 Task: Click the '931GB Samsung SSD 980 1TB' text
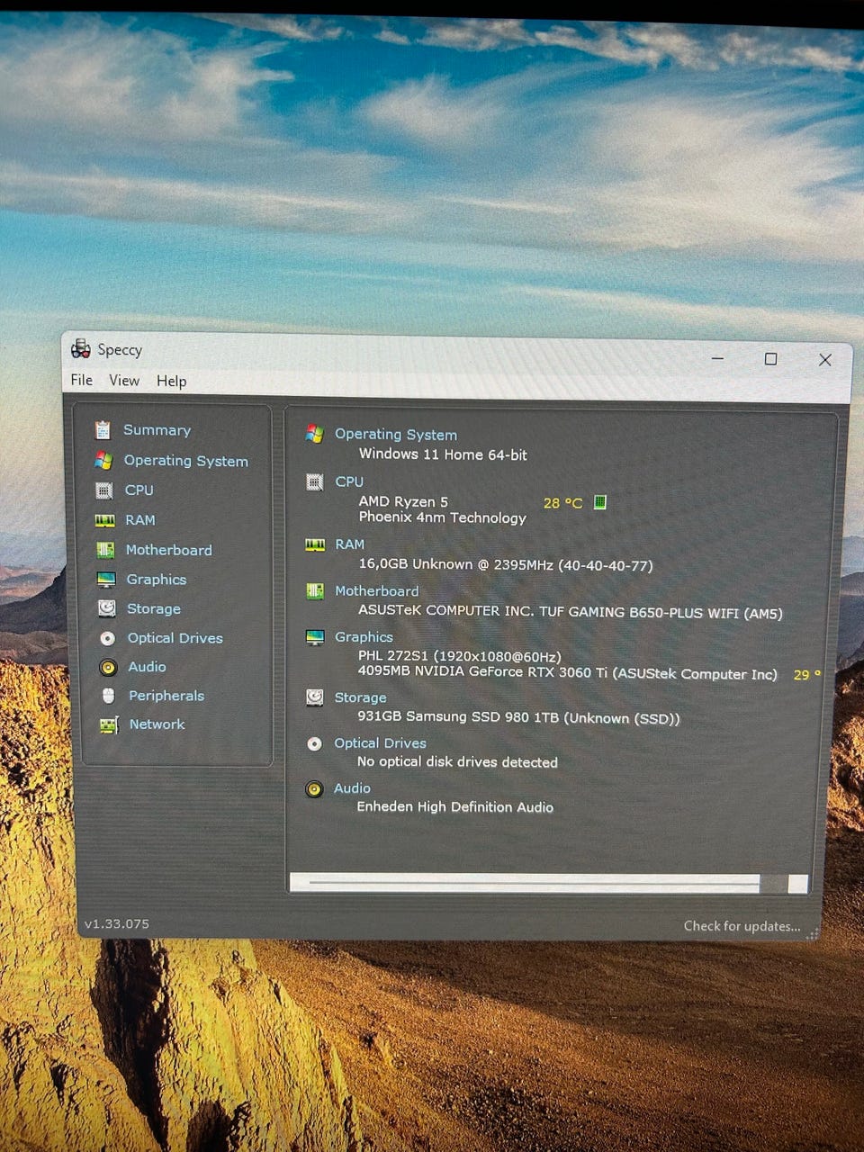[x=458, y=717]
